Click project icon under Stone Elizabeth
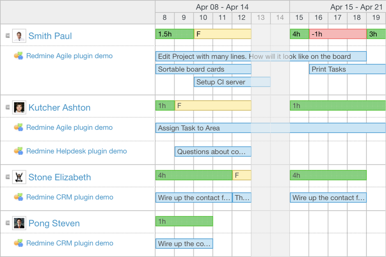The height and width of the screenshot is (257, 386). tap(19, 197)
